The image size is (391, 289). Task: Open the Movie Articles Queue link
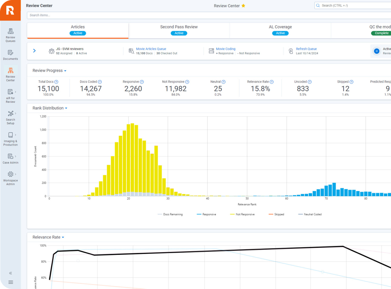(151, 49)
